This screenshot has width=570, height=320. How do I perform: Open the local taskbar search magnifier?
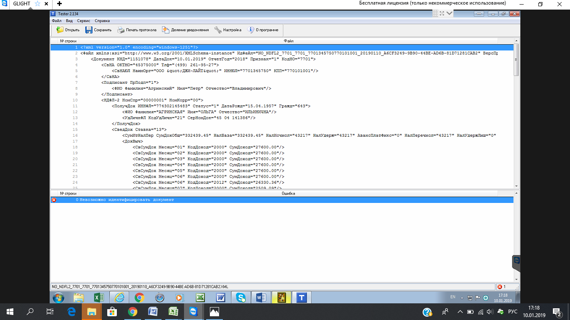pyautogui.click(x=30, y=311)
